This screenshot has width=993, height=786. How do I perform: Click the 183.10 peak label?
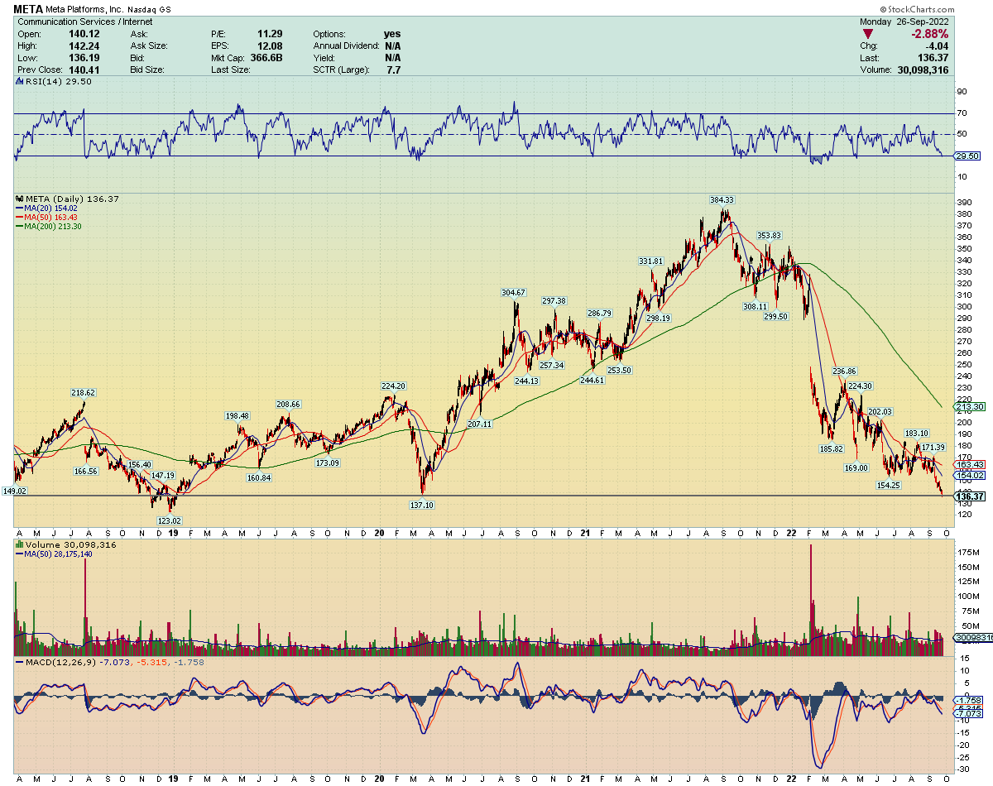tap(916, 433)
